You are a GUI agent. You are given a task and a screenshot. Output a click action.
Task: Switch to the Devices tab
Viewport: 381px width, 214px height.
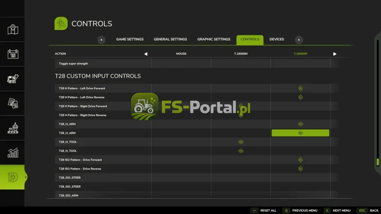click(x=276, y=39)
